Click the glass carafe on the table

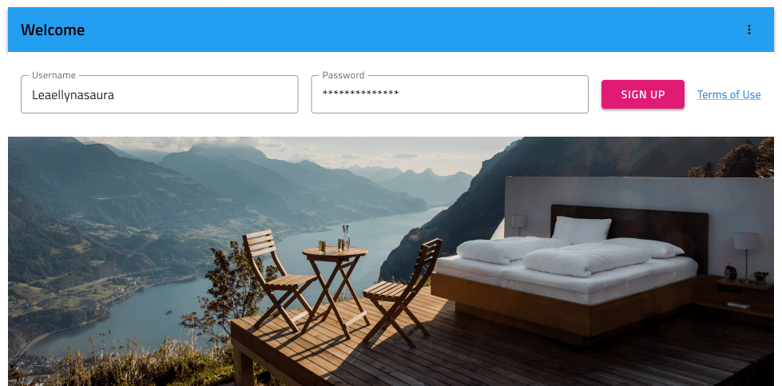(x=346, y=236)
